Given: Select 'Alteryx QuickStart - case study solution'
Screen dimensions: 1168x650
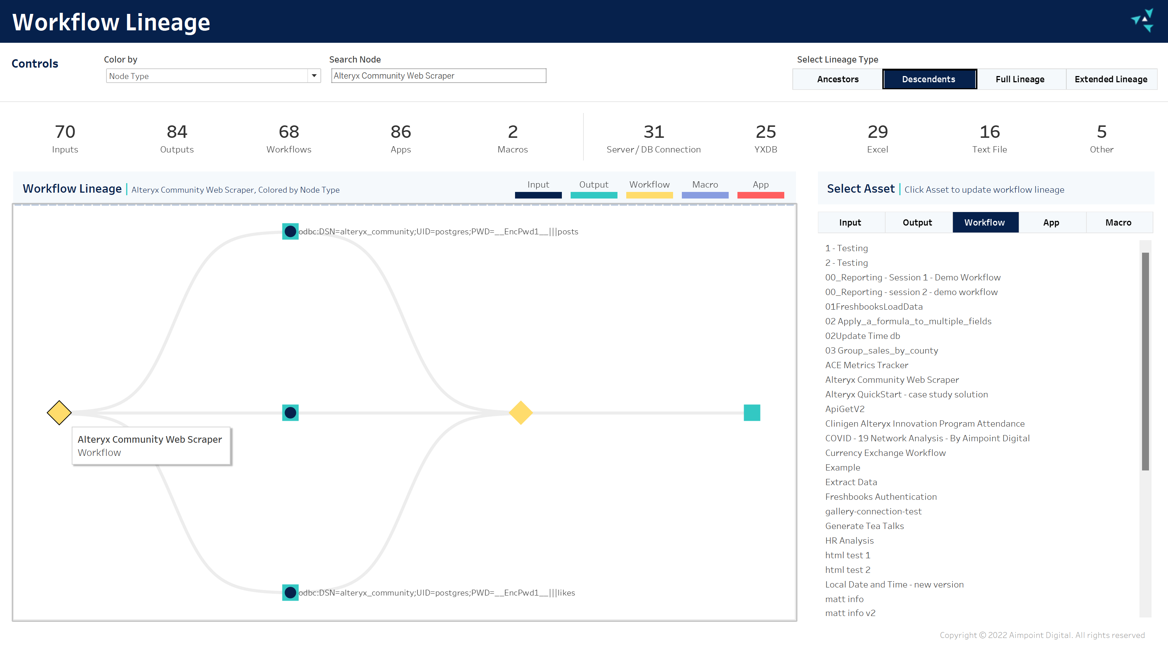Looking at the screenshot, I should pos(906,394).
